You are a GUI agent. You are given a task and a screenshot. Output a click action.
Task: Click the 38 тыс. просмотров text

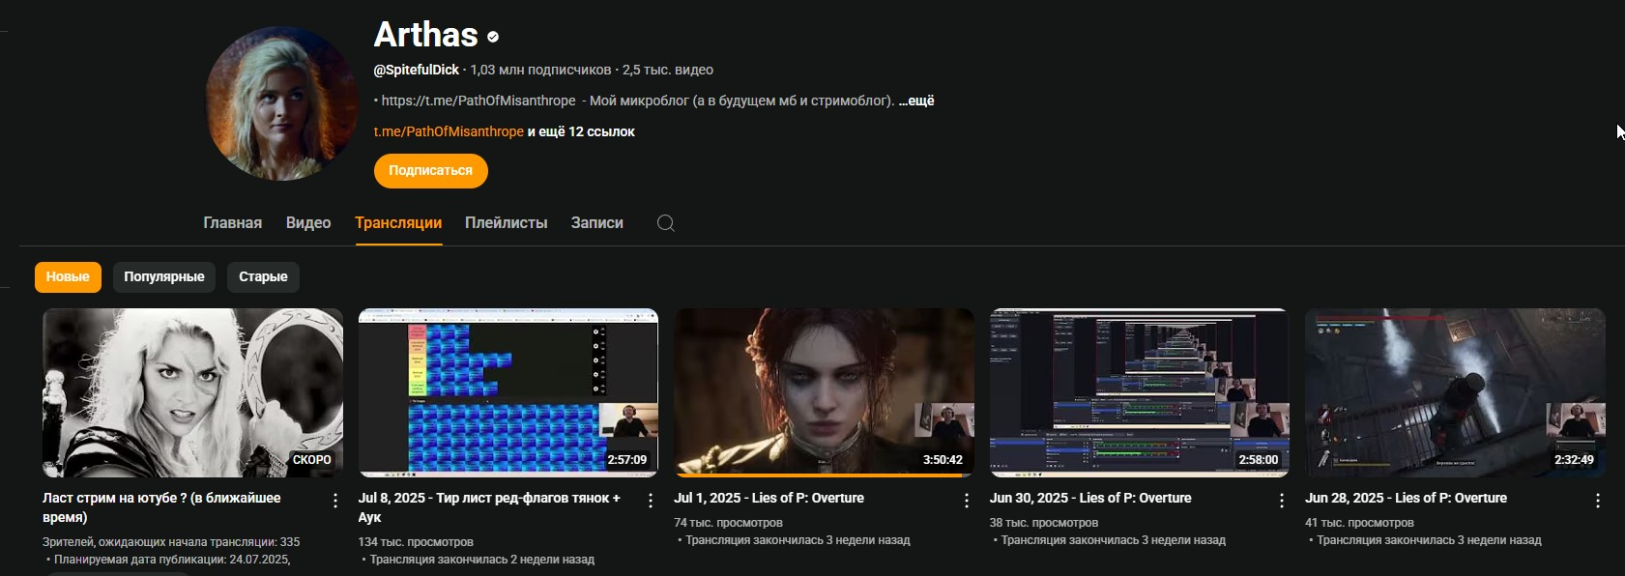point(1044,523)
